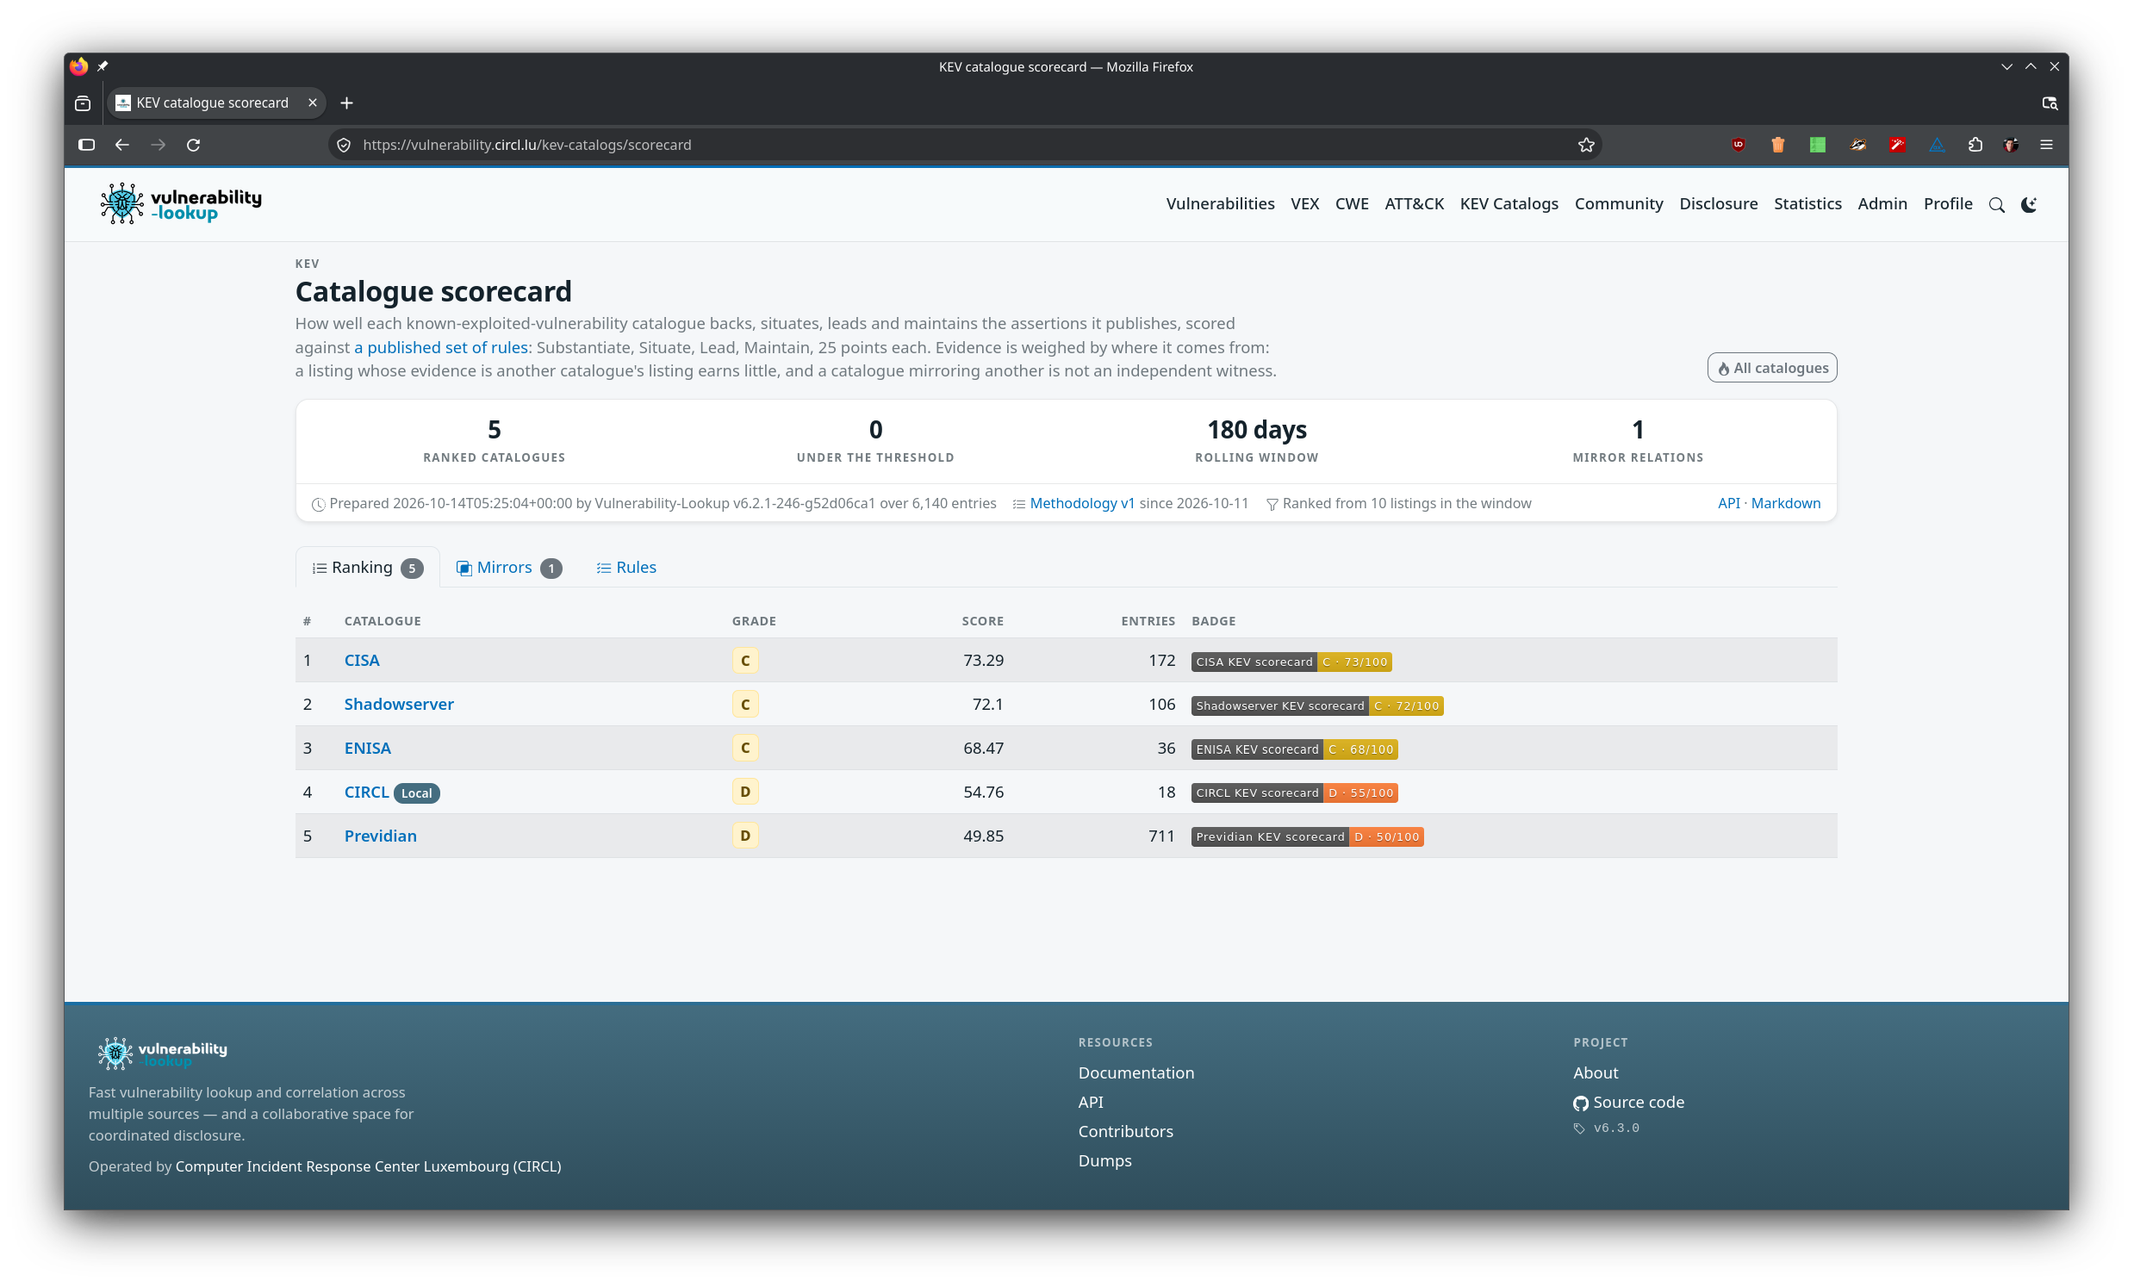Open the site search magnifier icon
The image size is (2134, 1287).
point(1996,204)
